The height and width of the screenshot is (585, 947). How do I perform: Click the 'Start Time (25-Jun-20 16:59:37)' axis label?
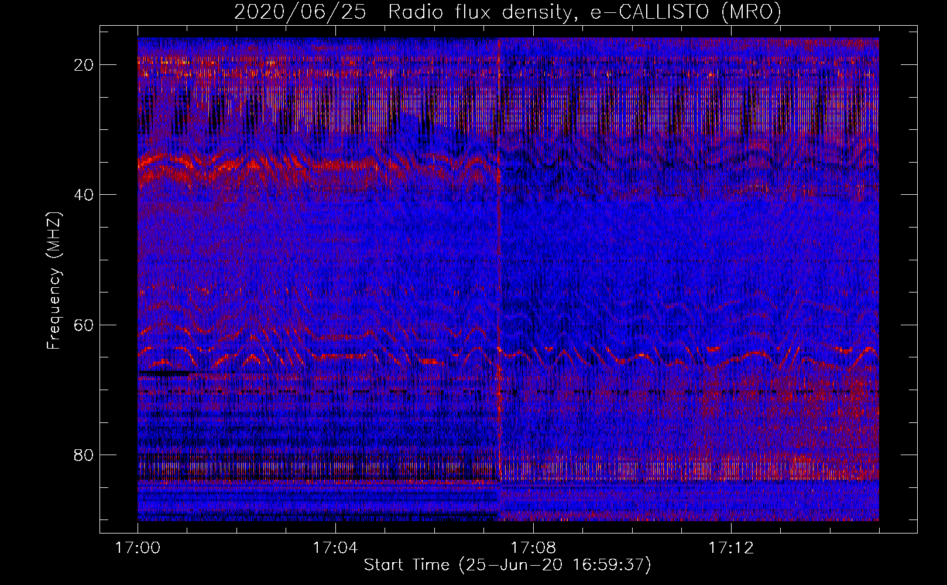click(x=507, y=565)
